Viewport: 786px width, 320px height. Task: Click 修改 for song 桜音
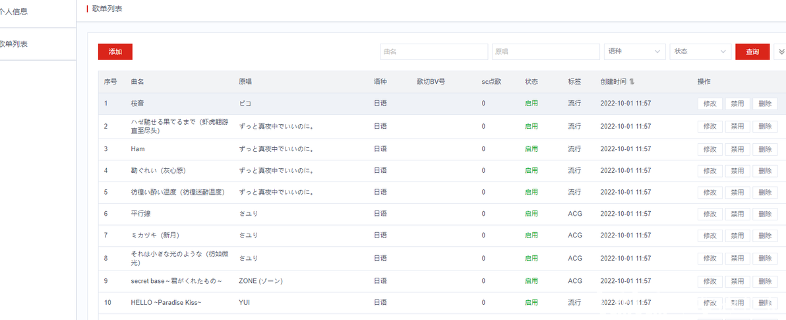point(710,104)
